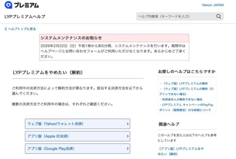The image size is (236, 159).
Task: Go to LYPプレミアムヘルプ header title
Action: [x=24, y=17]
